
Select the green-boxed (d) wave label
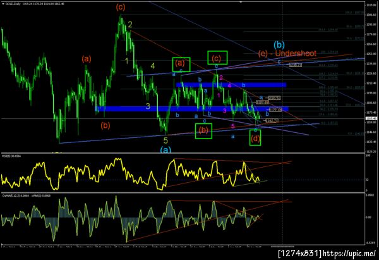(255, 139)
